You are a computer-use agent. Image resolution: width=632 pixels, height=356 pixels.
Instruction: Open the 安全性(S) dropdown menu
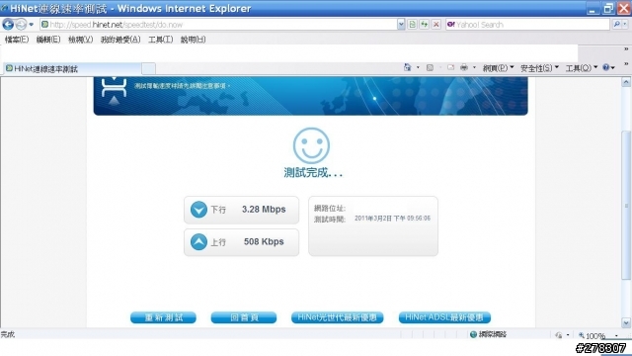(539, 68)
